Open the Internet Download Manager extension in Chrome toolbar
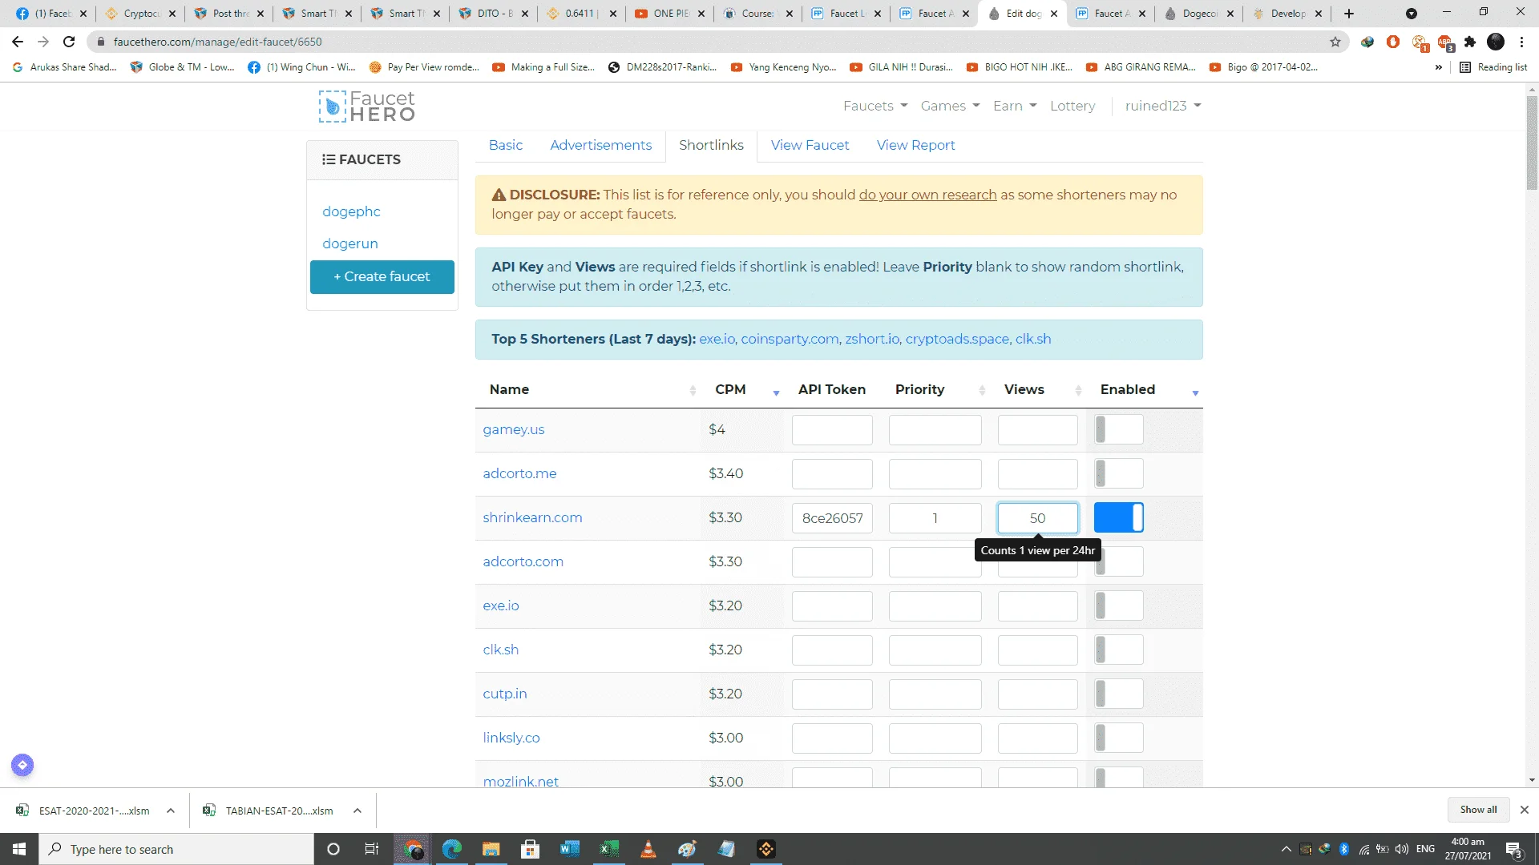The image size is (1539, 865). (1367, 42)
